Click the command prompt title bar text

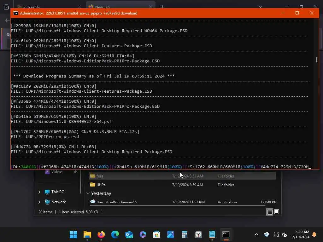[x=79, y=13]
